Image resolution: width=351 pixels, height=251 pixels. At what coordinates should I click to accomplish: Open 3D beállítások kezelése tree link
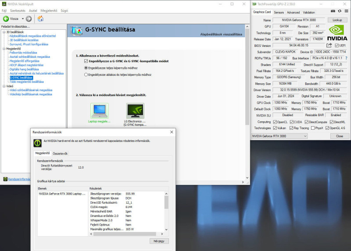click(24, 40)
